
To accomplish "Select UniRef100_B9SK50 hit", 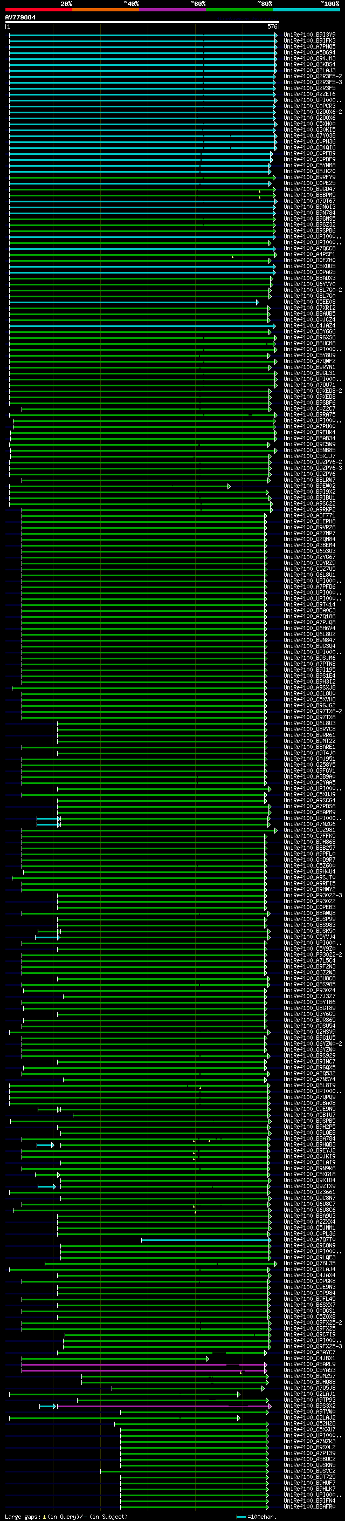I will click(x=309, y=931).
